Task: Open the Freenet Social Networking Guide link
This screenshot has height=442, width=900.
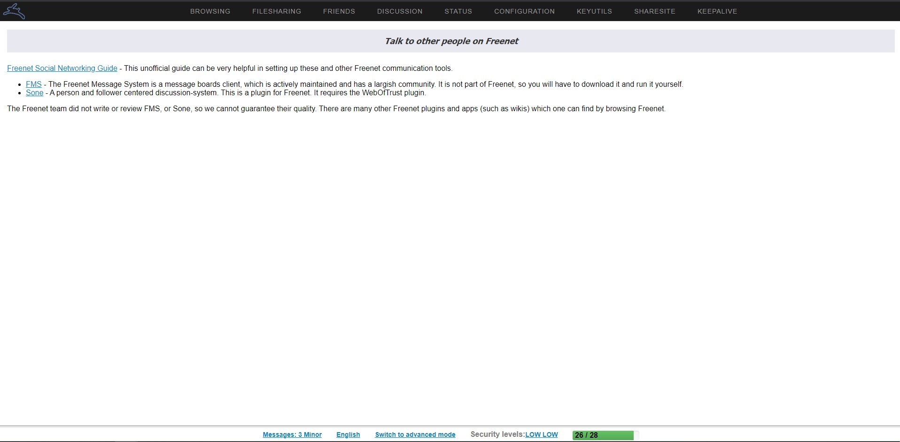Action: pyautogui.click(x=62, y=69)
